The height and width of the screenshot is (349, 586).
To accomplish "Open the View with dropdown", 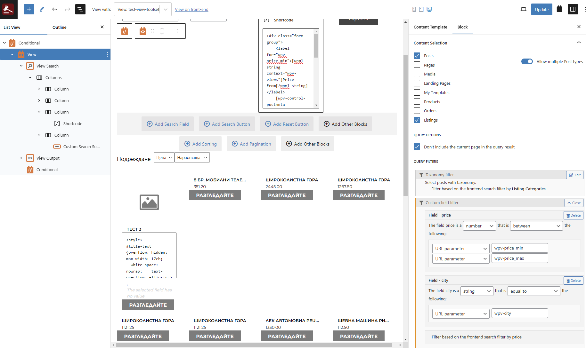I will 143,9.
